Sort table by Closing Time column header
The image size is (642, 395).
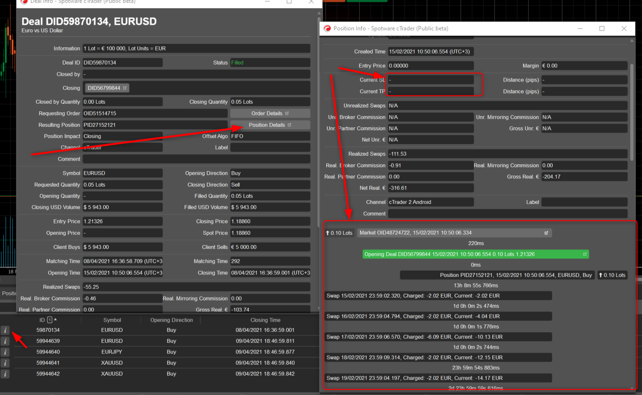coord(265,320)
